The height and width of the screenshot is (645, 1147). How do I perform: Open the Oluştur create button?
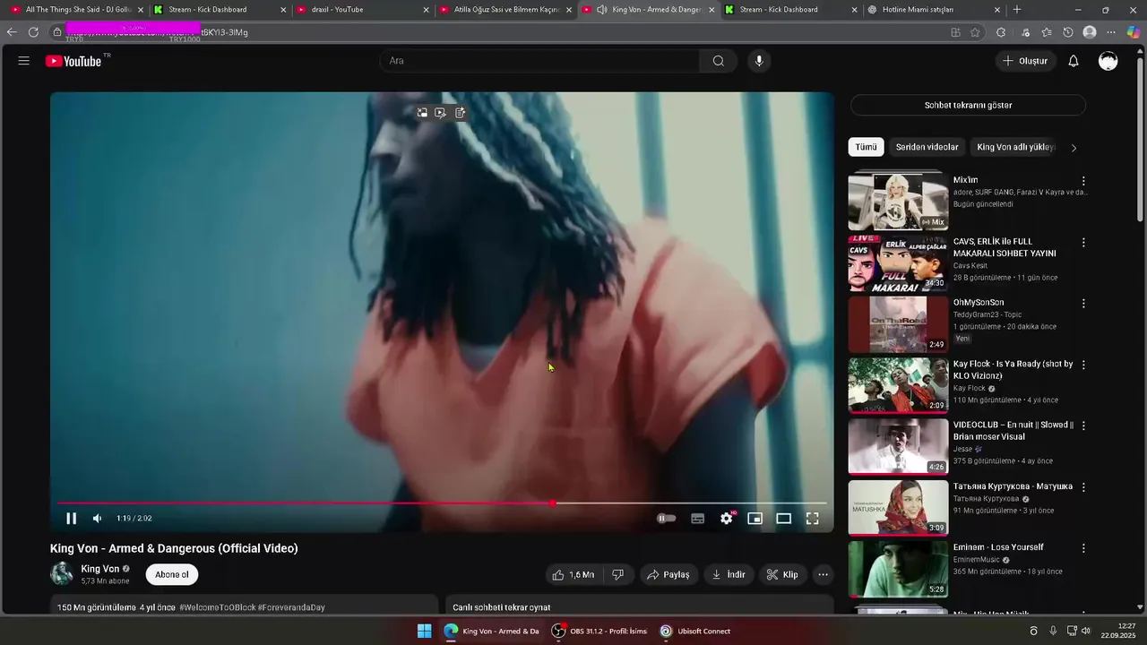[1025, 61]
